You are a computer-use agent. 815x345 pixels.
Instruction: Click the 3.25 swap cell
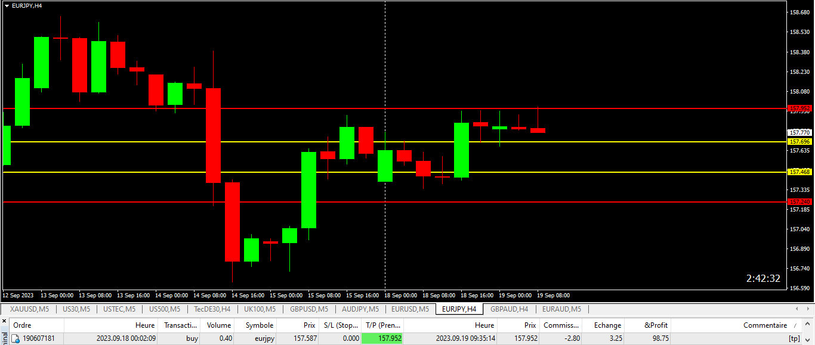(x=615, y=338)
